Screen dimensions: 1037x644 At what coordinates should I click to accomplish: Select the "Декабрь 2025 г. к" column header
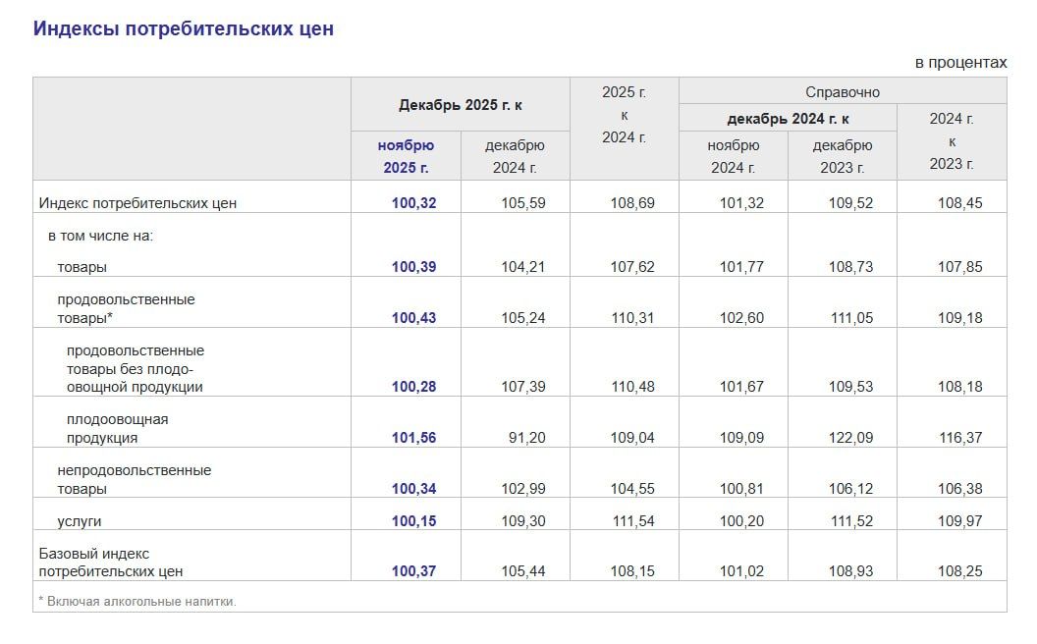[460, 104]
